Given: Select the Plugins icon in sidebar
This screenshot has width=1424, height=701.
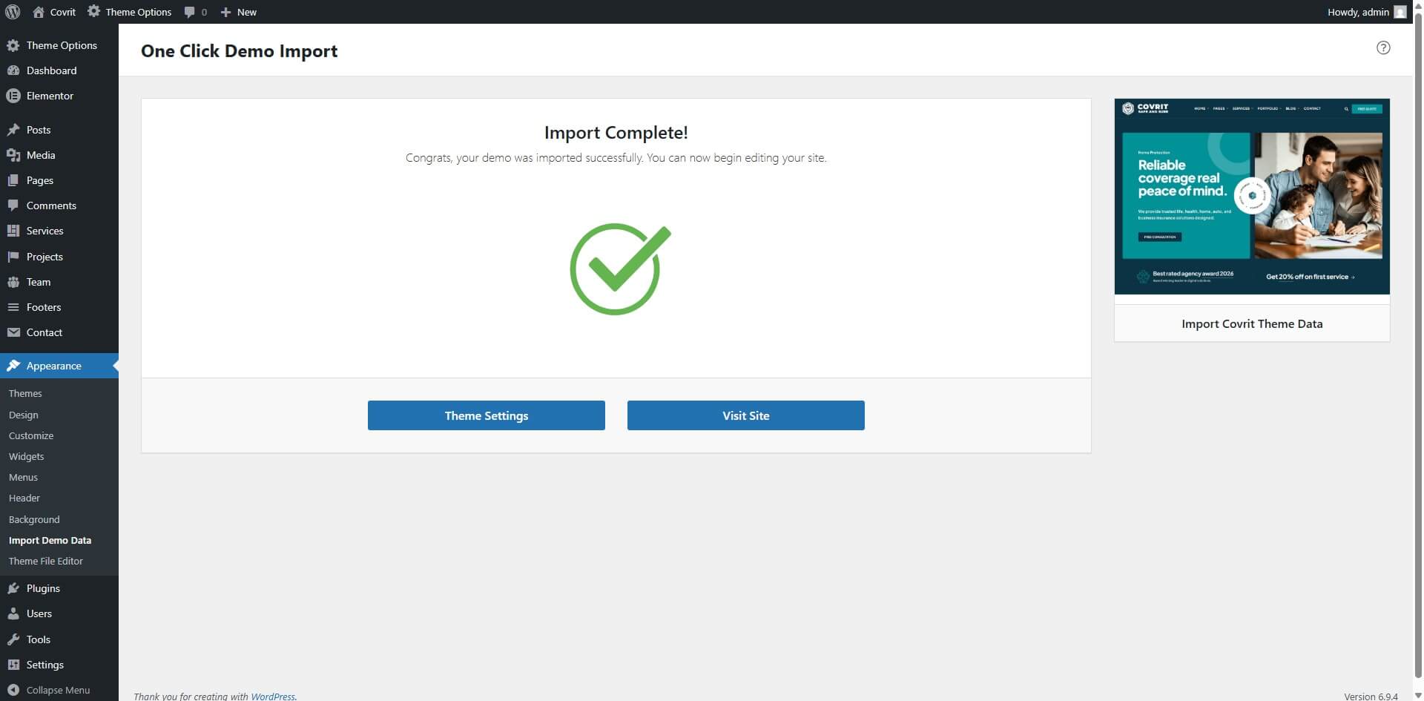Looking at the screenshot, I should pyautogui.click(x=13, y=588).
